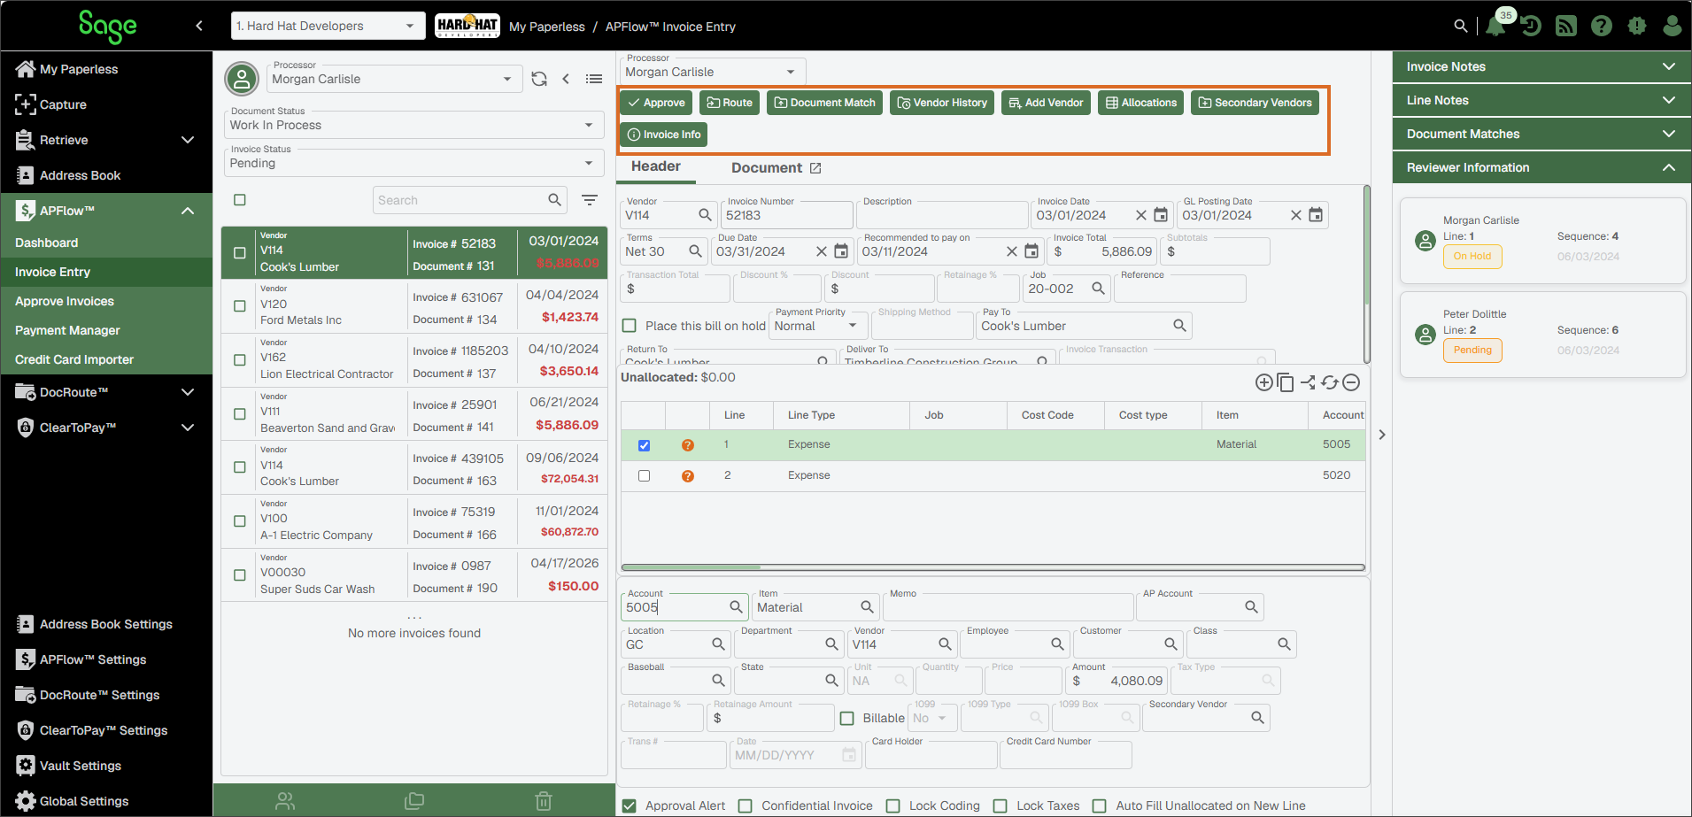Clear the GL Posting Date value
The height and width of the screenshot is (817, 1692).
pos(1296,215)
